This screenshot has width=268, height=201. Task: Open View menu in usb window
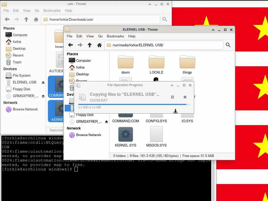[x=27, y=10]
